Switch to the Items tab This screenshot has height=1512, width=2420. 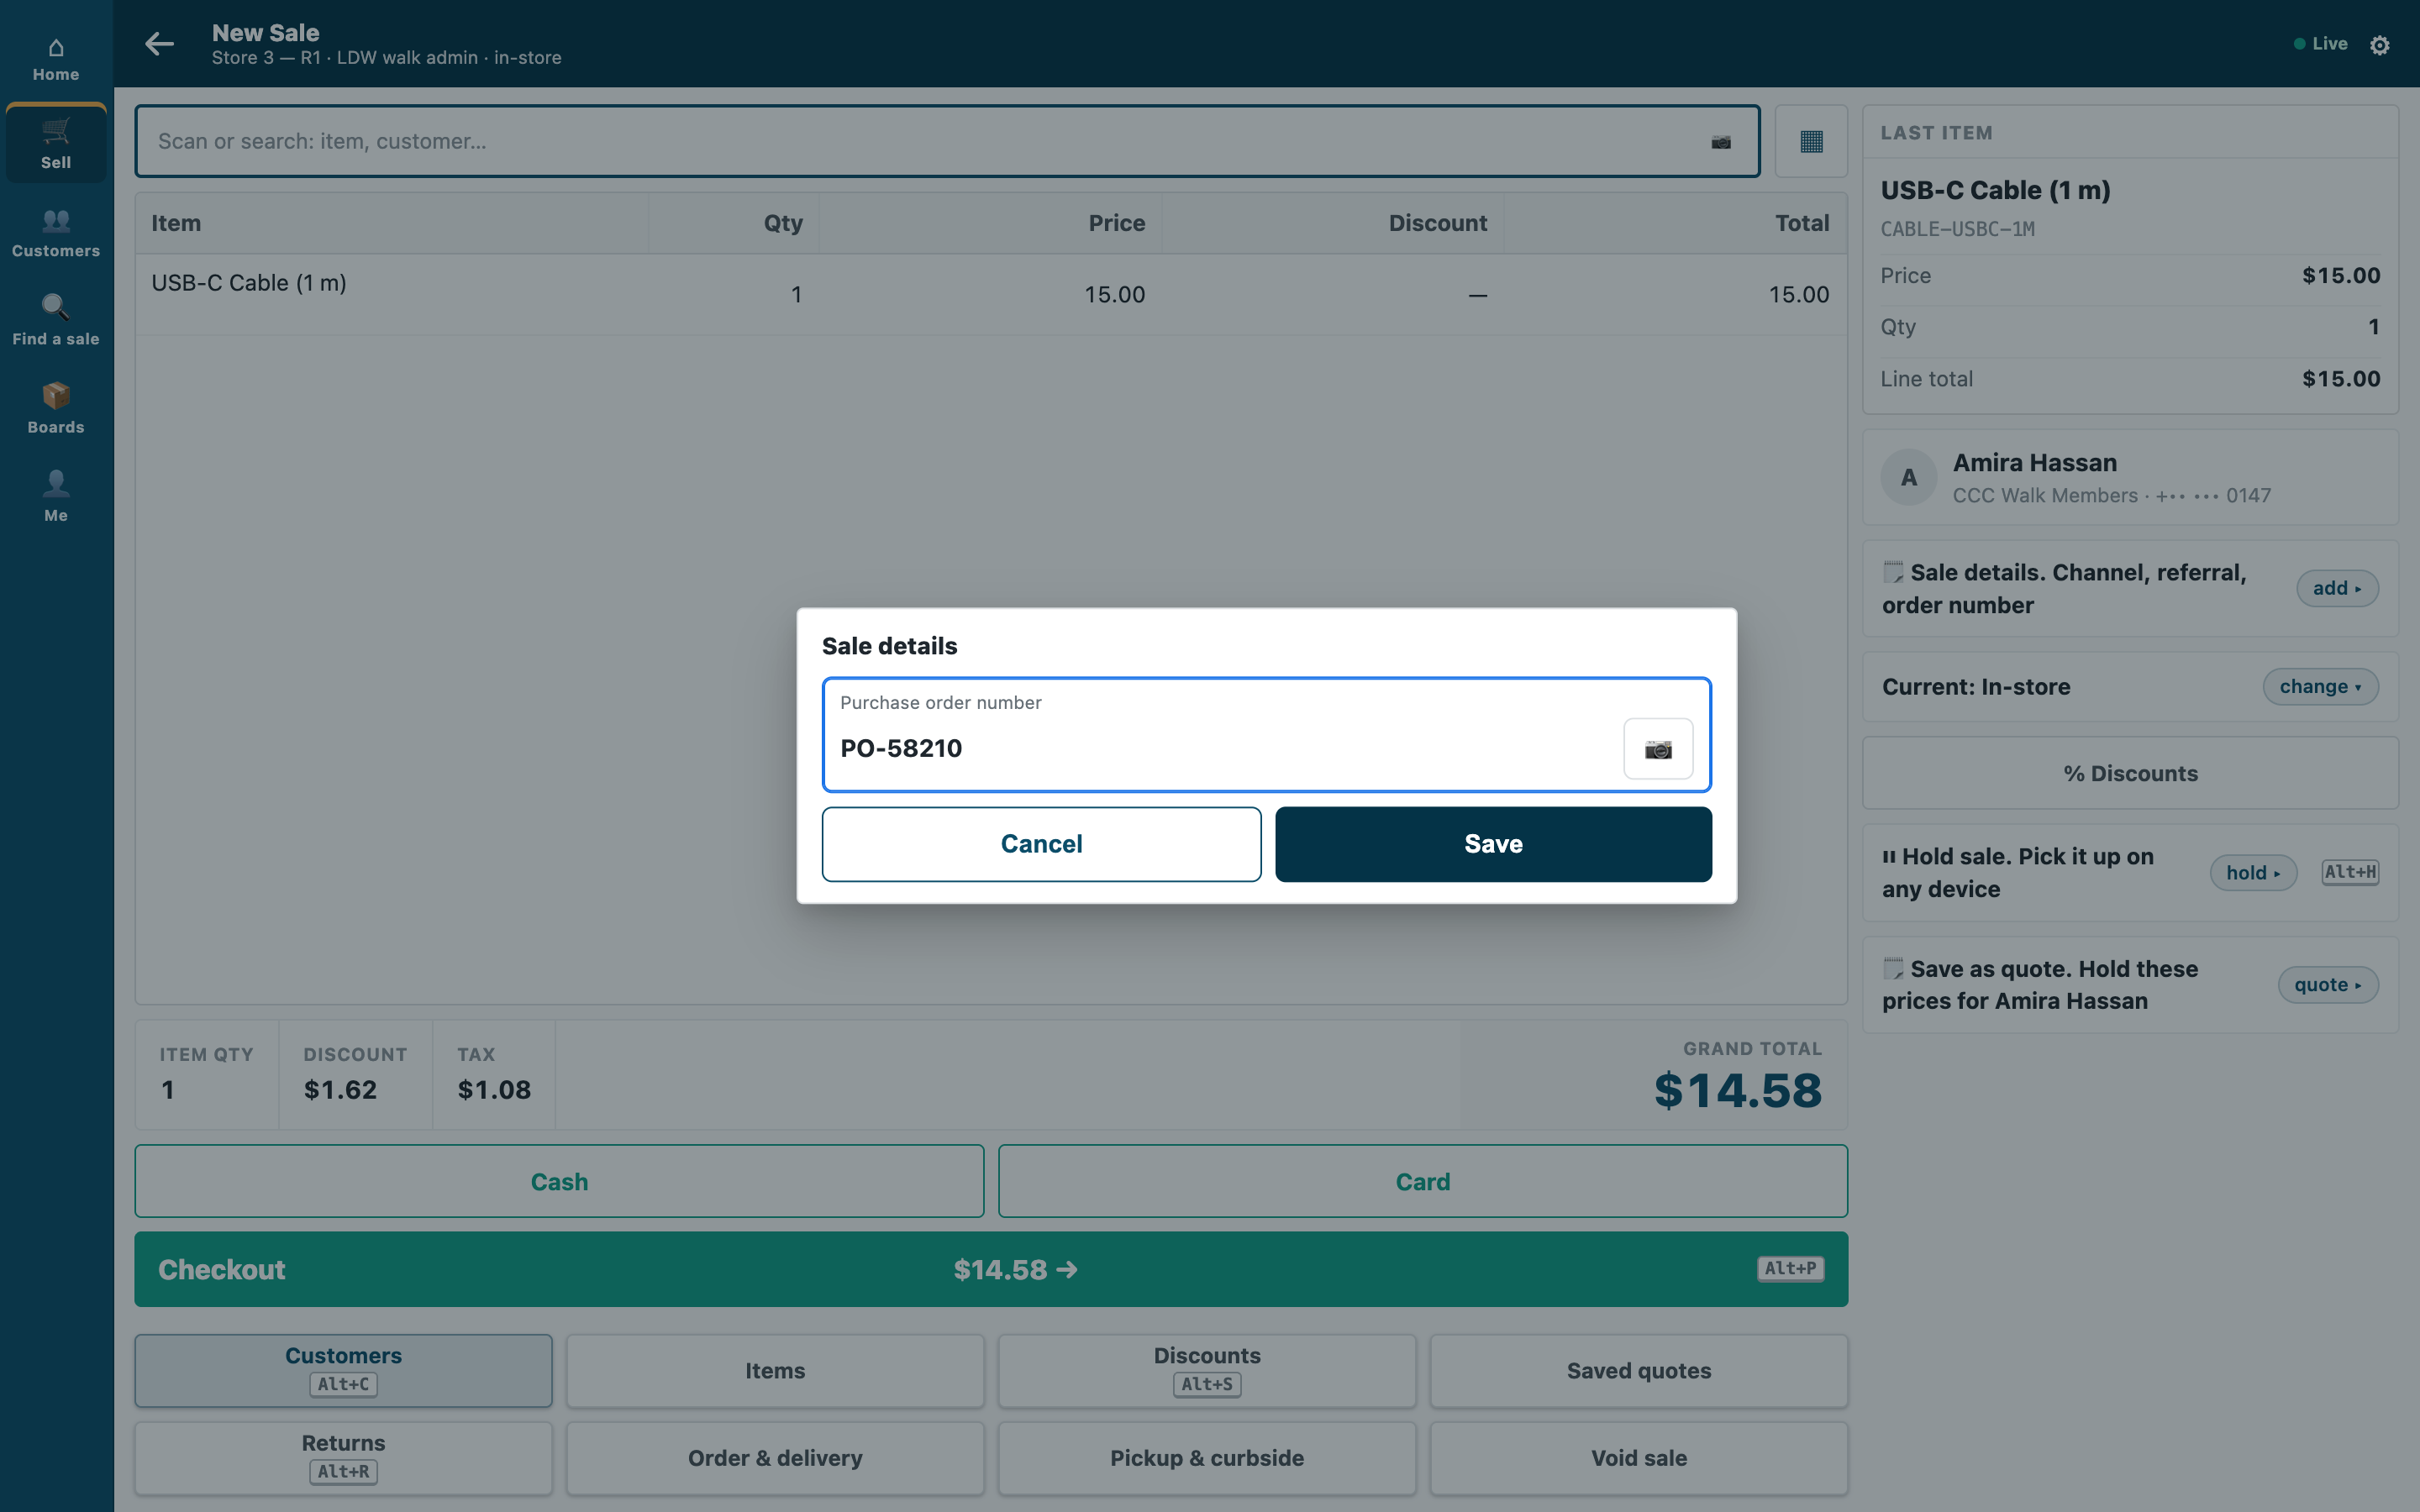coord(775,1371)
